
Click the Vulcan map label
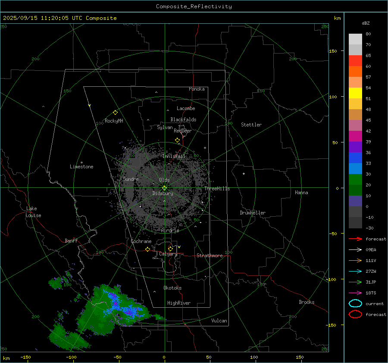click(x=219, y=321)
